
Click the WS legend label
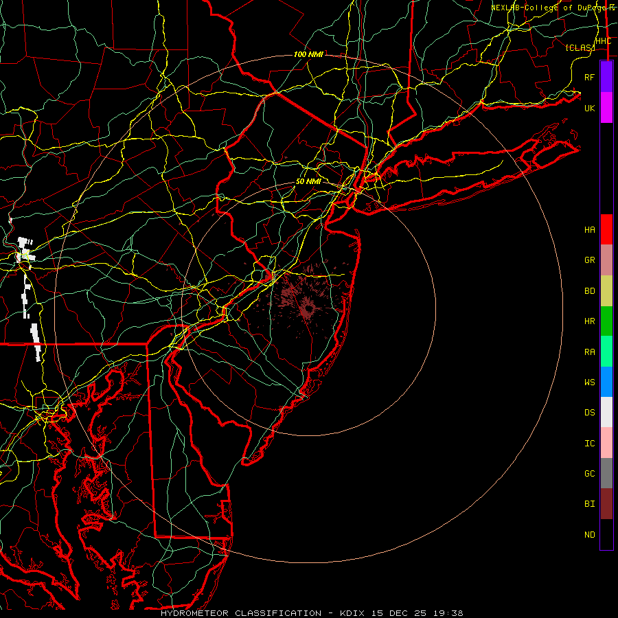coord(590,382)
